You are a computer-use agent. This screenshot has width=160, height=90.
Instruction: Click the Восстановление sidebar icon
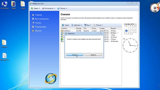tap(33, 19)
